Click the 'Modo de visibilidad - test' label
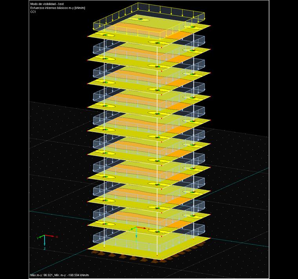Screen dimensions: 298x279 [x=47, y=4]
